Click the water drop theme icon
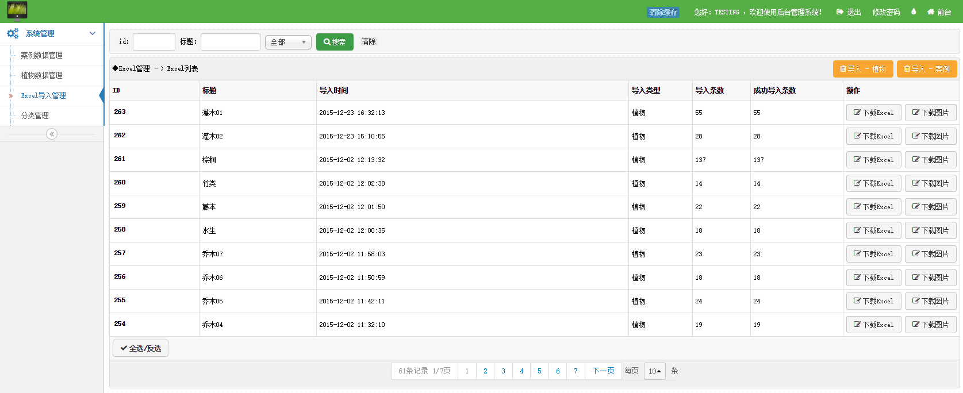963x393 pixels. pos(914,11)
